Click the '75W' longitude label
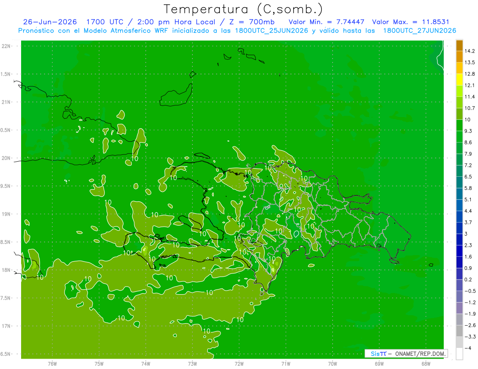 point(99,364)
